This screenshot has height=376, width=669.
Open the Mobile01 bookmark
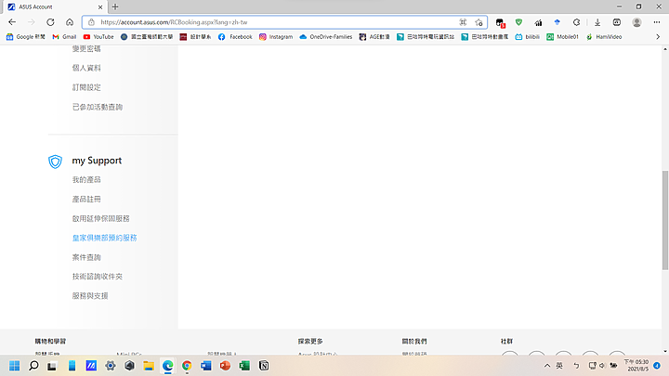(x=563, y=36)
